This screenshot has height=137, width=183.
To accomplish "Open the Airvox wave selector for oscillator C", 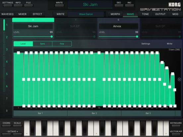I will pyautogui.click(x=117, y=26).
